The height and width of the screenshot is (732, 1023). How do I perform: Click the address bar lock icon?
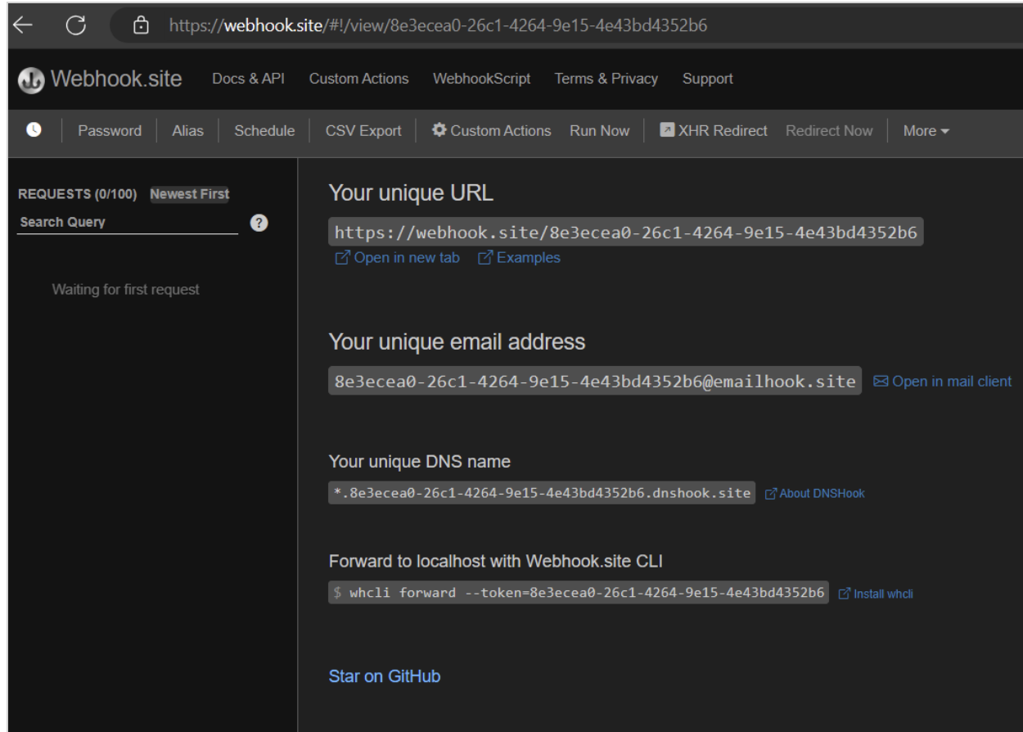click(x=142, y=25)
